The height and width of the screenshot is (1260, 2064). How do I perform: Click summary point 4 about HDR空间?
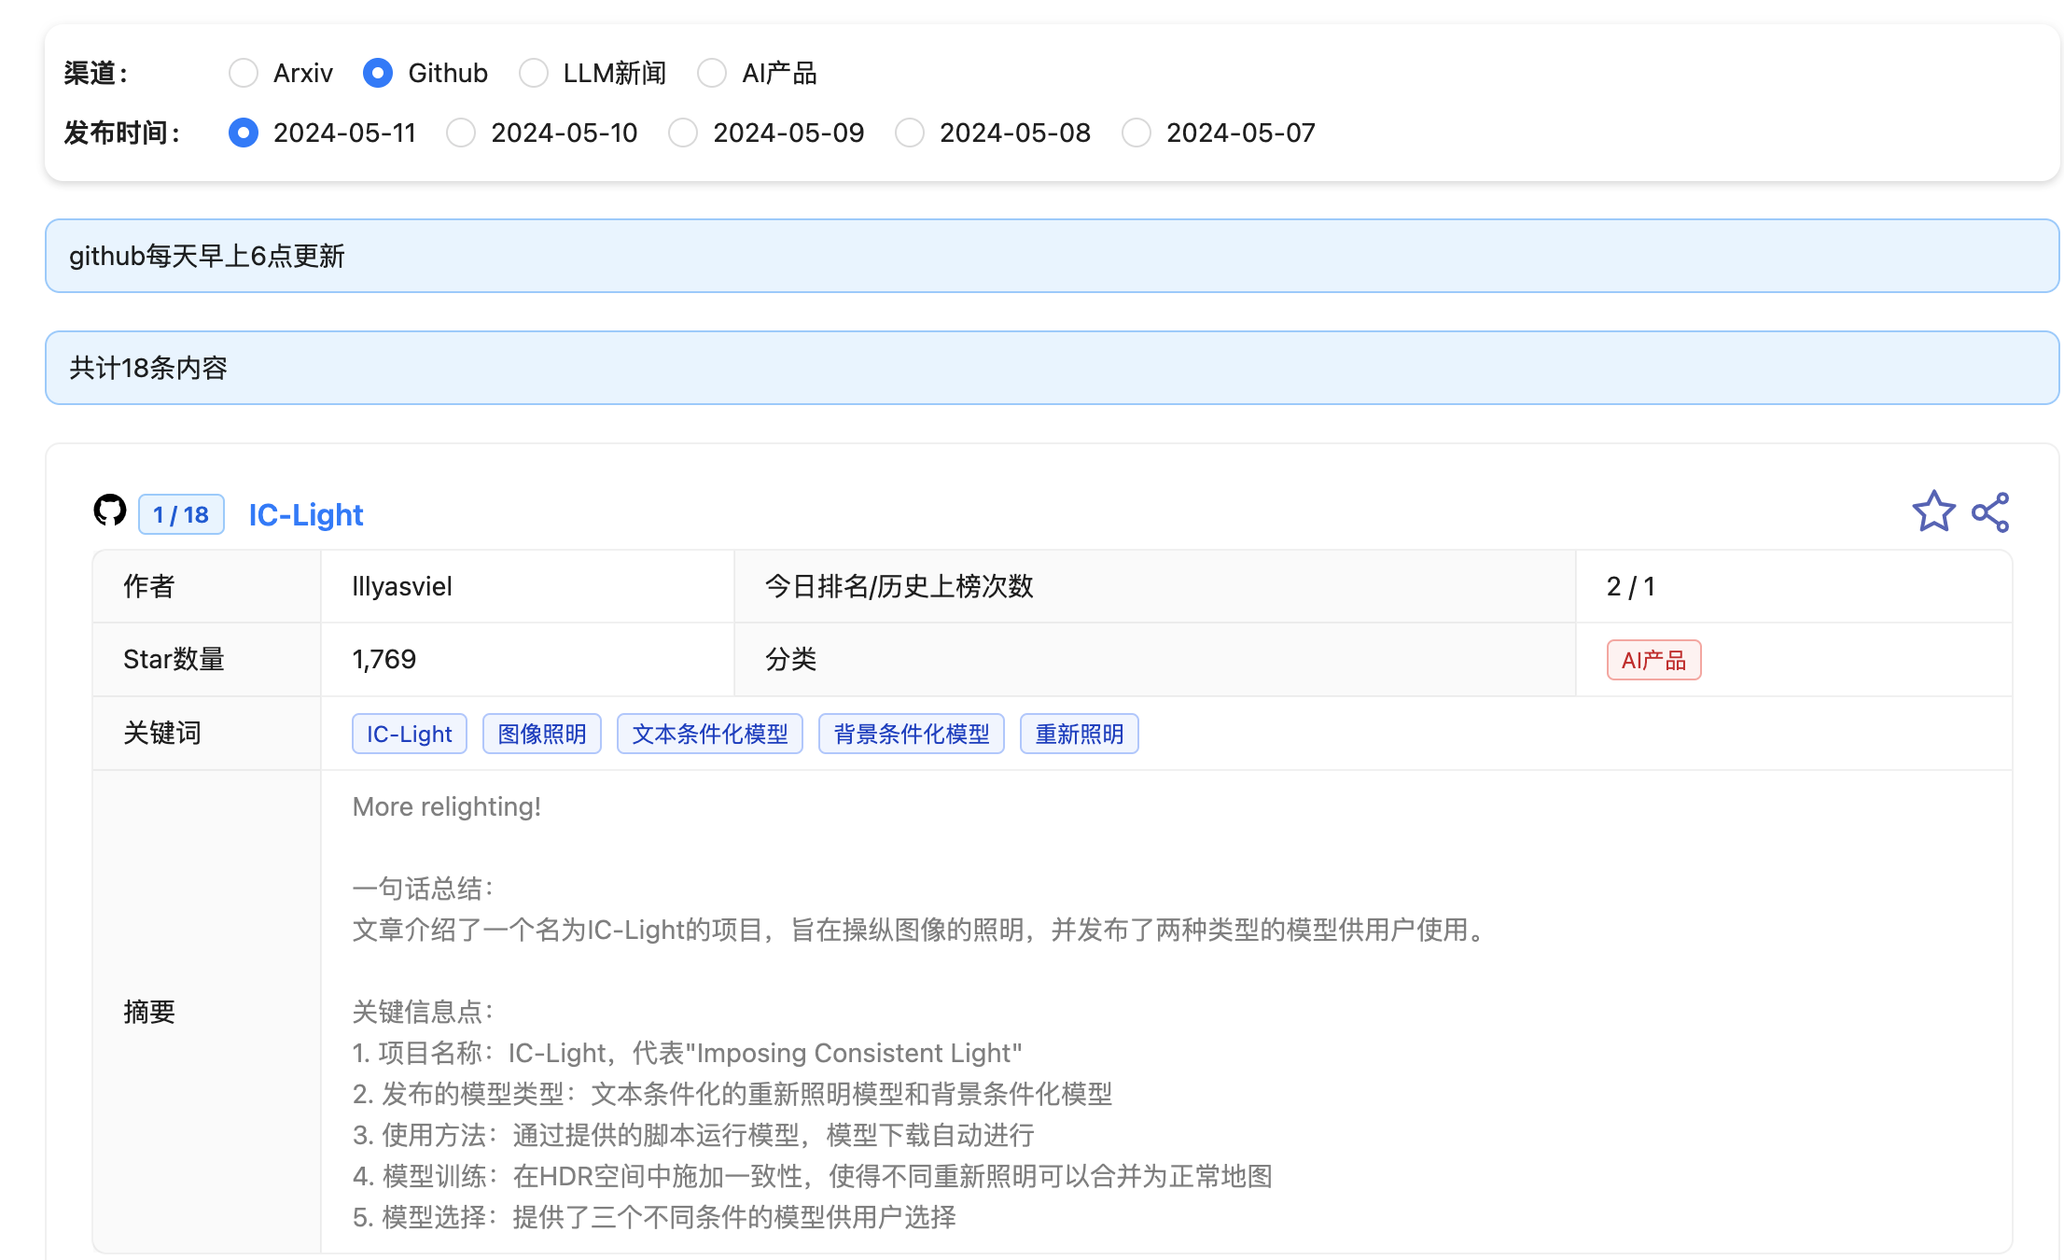[x=812, y=1176]
